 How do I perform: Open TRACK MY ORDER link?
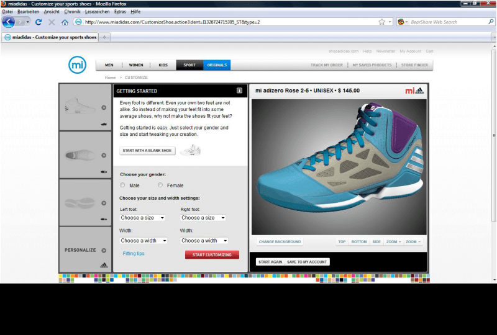(327, 65)
